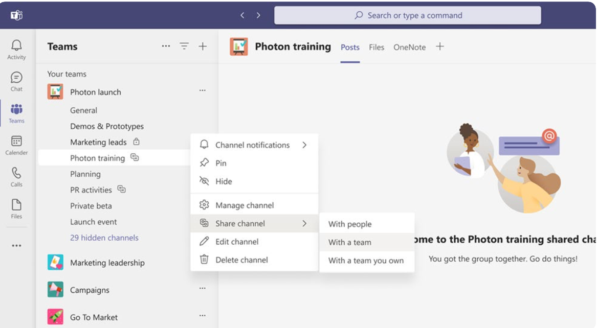
Task: Click the Photon launch team avatar
Action: [x=56, y=91]
